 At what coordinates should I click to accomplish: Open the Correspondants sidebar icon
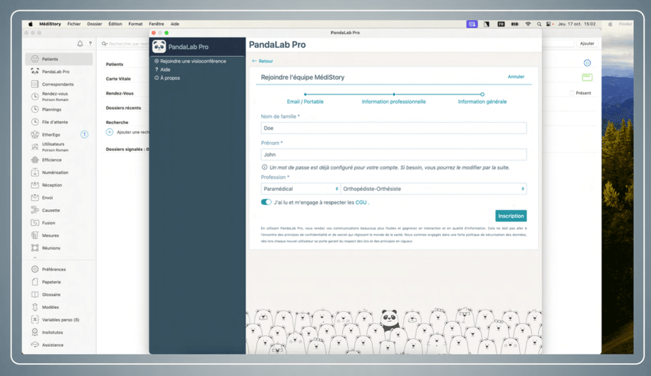point(35,84)
